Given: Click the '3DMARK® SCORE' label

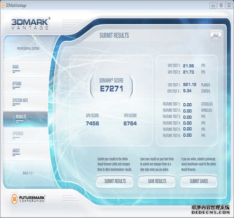Looking at the screenshot, I should tap(111, 81).
